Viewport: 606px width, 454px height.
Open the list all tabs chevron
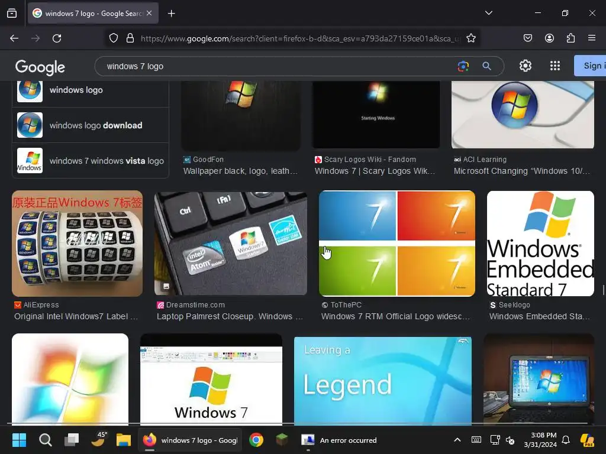pyautogui.click(x=488, y=13)
